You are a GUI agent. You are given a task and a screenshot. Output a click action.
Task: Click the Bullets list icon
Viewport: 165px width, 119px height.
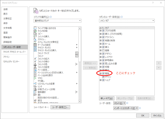tap(35, 92)
